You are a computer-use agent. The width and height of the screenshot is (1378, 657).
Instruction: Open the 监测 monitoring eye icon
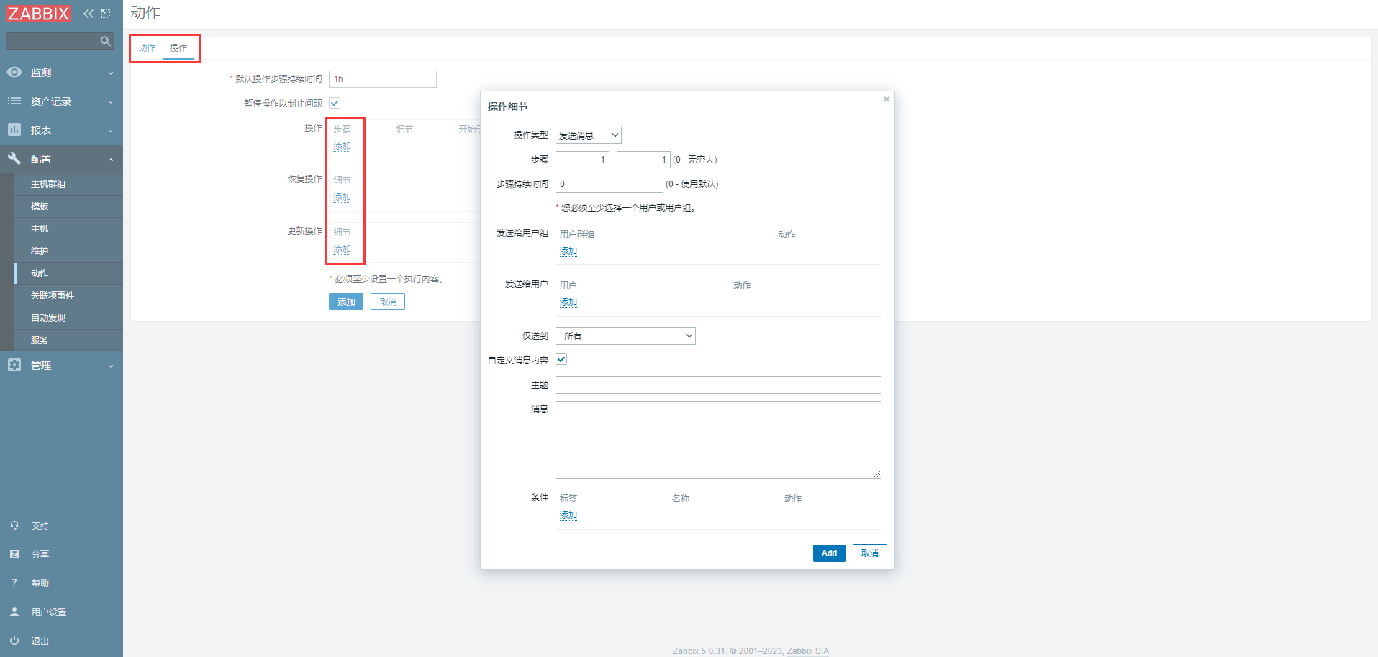[x=14, y=73]
